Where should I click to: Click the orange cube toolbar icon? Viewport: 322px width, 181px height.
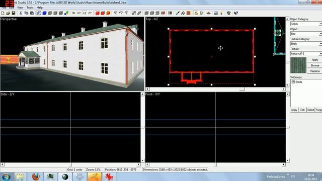(108, 13)
